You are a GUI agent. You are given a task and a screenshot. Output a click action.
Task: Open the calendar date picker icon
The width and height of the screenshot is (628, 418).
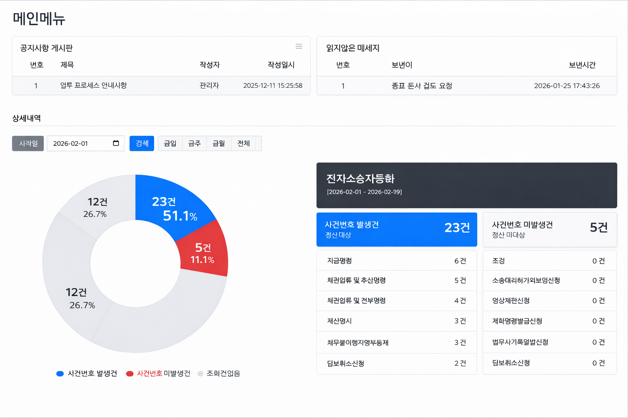(x=116, y=143)
